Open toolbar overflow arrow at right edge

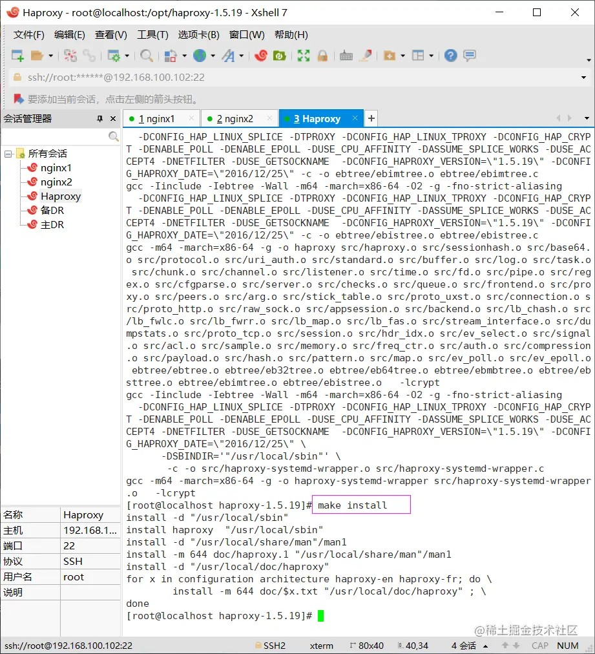tap(589, 60)
